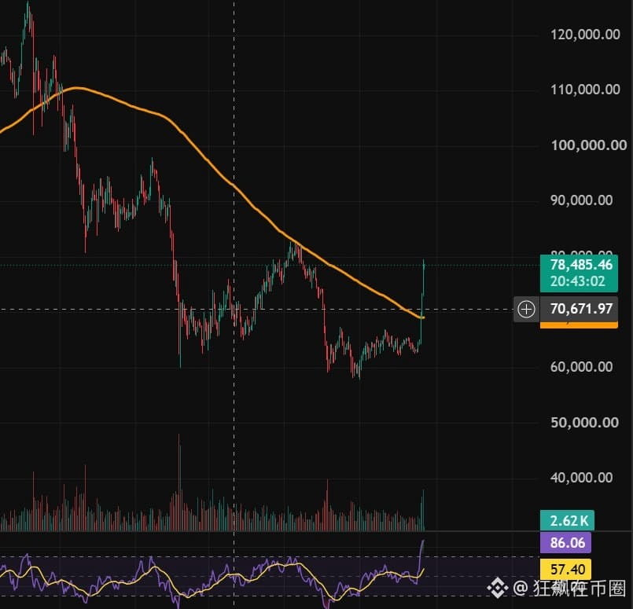Click the 50,000.00 price axis label

pos(584,422)
